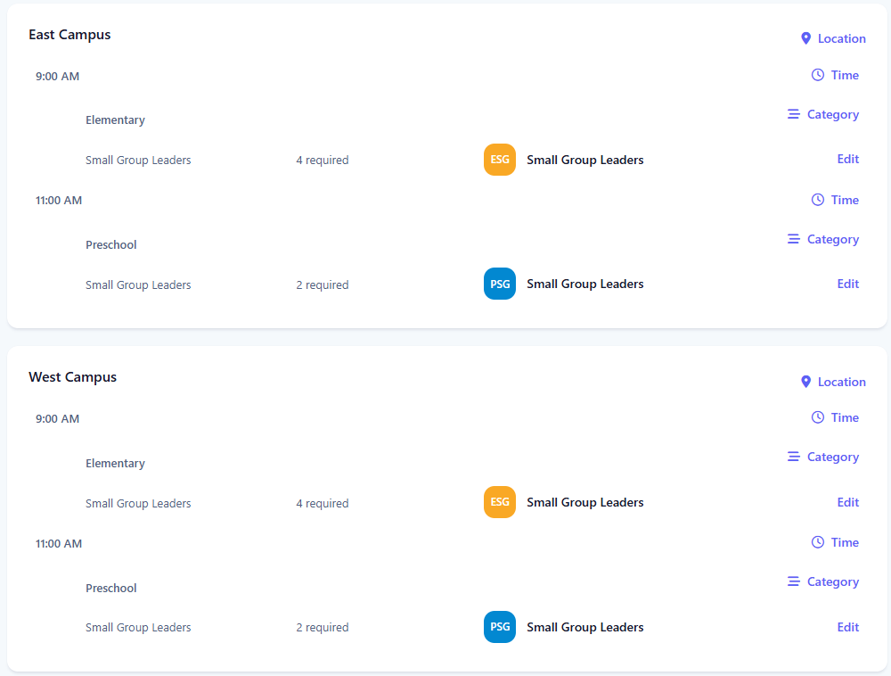Click the clock icon for East Campus 9:00 AM

click(x=818, y=75)
